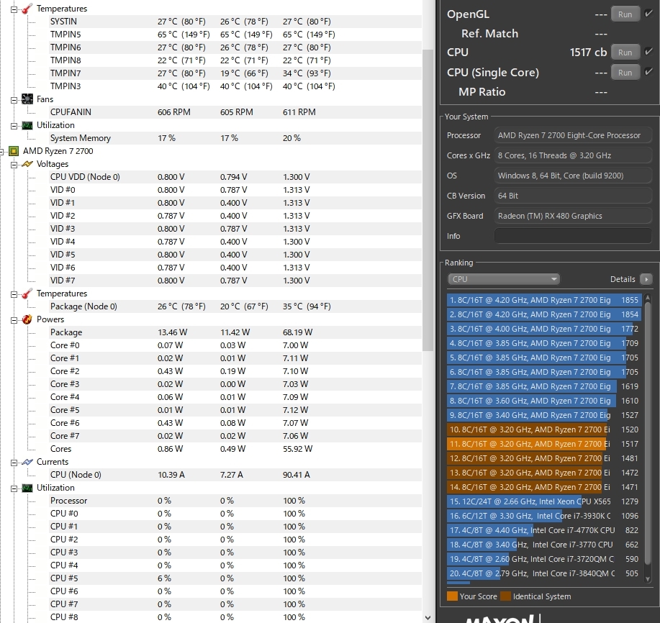Select ranking entry 9 scoring 1527
The image size is (660, 623).
pos(544,415)
